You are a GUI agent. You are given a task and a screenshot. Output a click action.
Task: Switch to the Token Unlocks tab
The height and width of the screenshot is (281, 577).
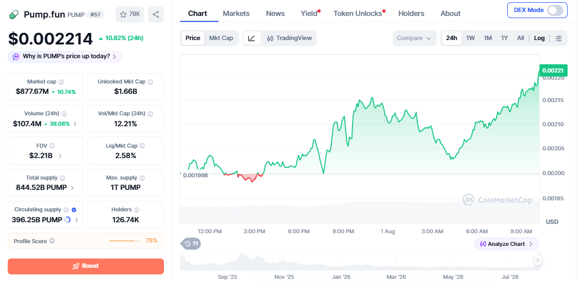358,14
